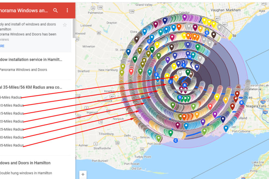
Task: Select the 30-Miles Radius layer item
Action: point(12,138)
